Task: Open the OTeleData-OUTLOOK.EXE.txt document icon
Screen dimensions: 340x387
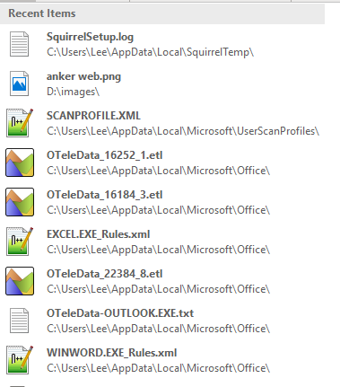Action: pos(19,321)
